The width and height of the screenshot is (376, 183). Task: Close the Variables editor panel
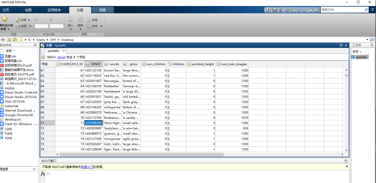click(x=346, y=45)
